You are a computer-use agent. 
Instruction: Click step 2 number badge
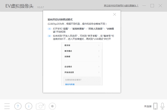[x=49, y=36]
